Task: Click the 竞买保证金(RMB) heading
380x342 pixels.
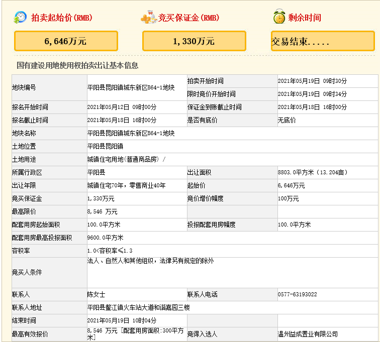Action: [x=188, y=18]
